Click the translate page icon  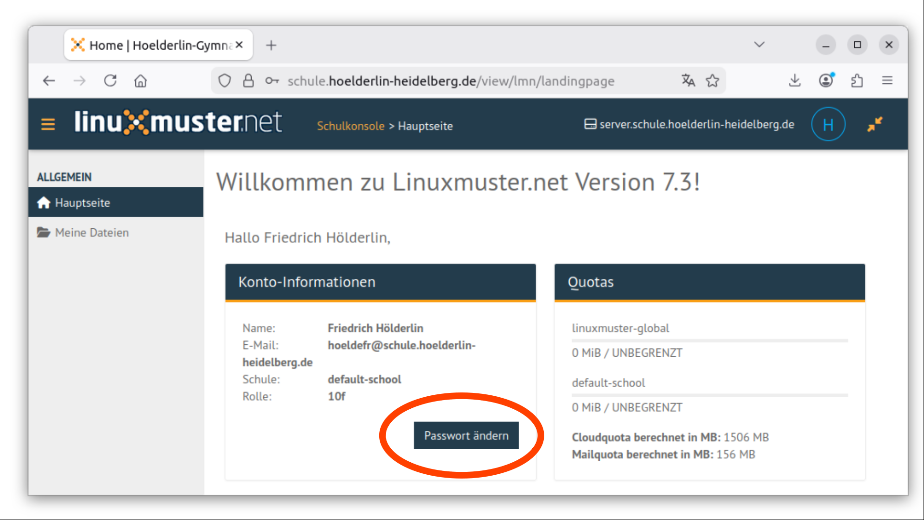click(x=688, y=80)
